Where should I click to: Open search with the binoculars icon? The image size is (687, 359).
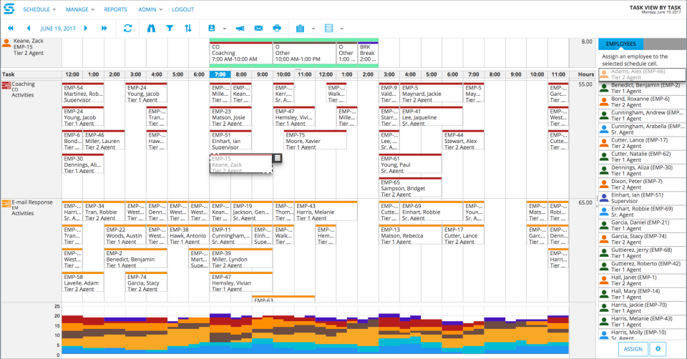tap(150, 28)
